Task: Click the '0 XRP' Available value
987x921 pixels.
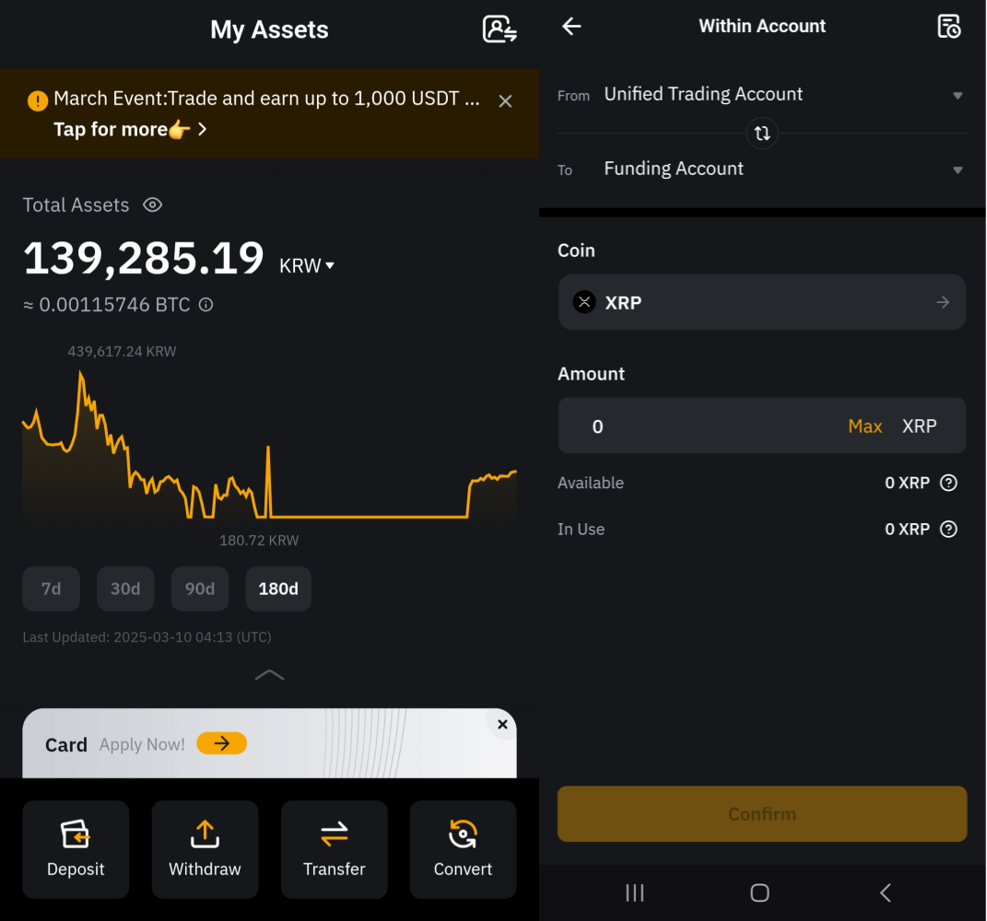Action: [x=907, y=483]
